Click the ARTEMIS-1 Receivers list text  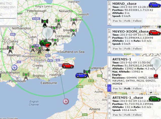pos(135,81)
